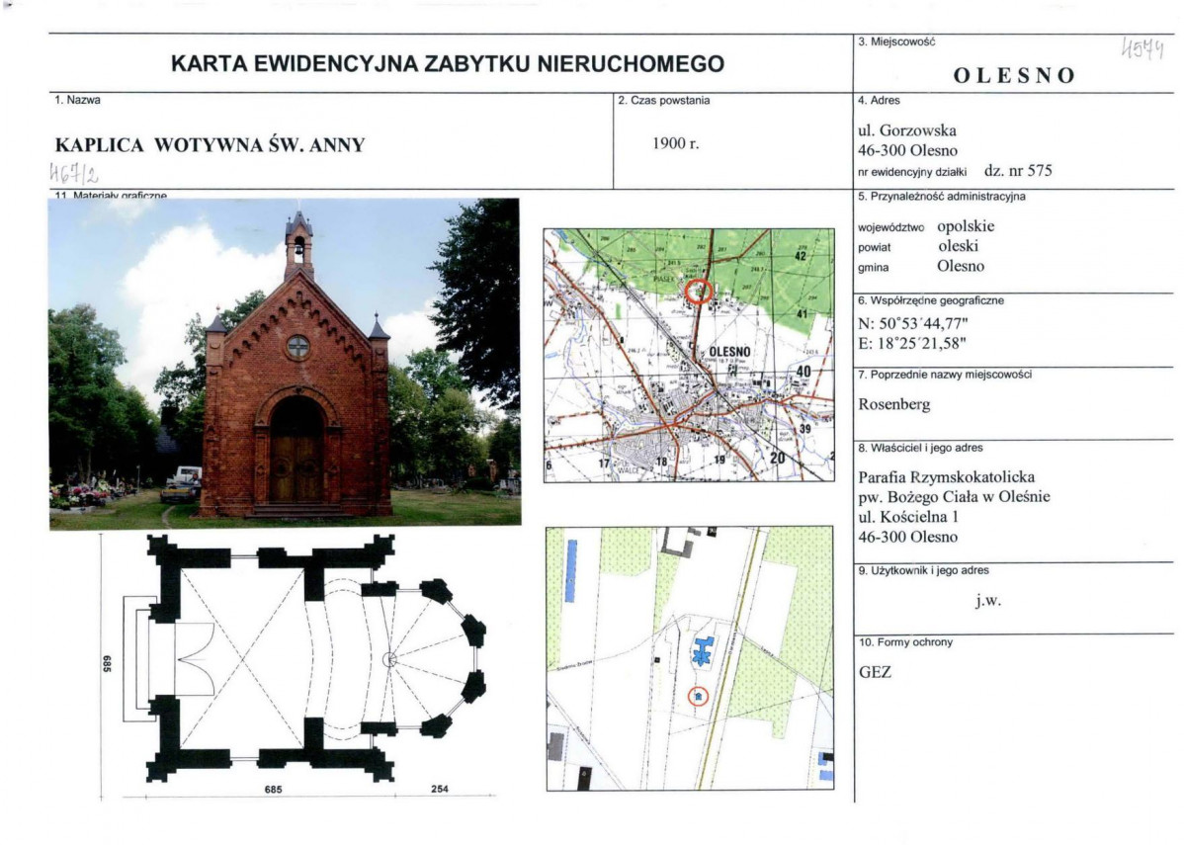The width and height of the screenshot is (1184, 845).
Task: Open the site location plan
Action: pos(690,658)
